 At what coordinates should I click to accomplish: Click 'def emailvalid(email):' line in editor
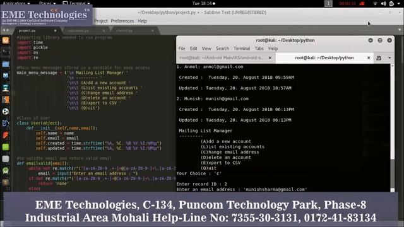pos(43,163)
